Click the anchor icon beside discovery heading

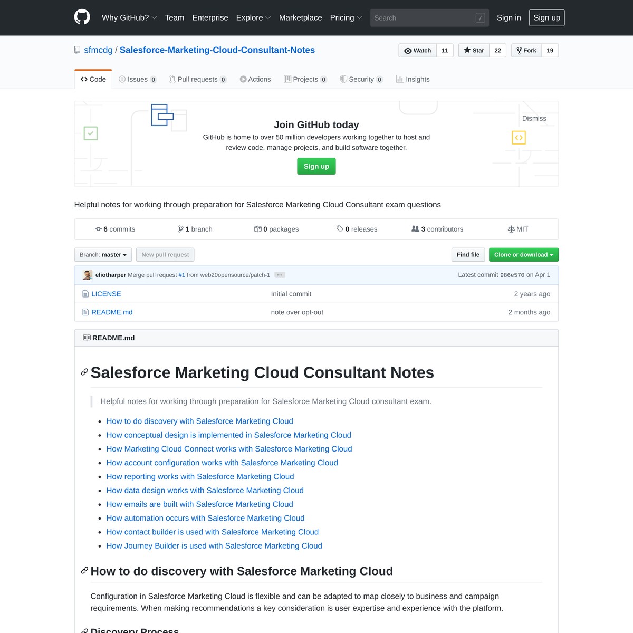pos(84,571)
